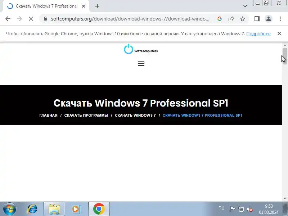The image size is (288, 216).
Task: Open the Chrome profile avatar
Action: tap(268, 19)
